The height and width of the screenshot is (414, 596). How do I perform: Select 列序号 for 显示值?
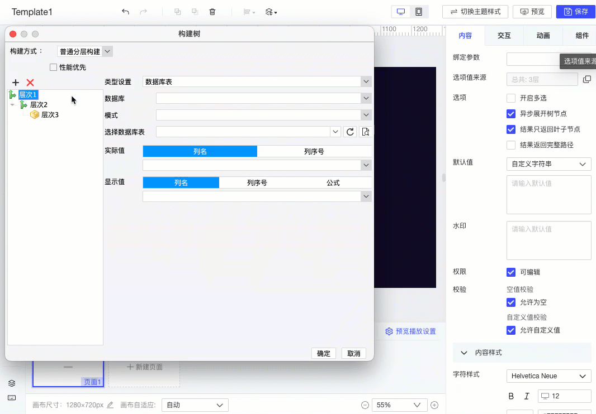click(x=257, y=182)
